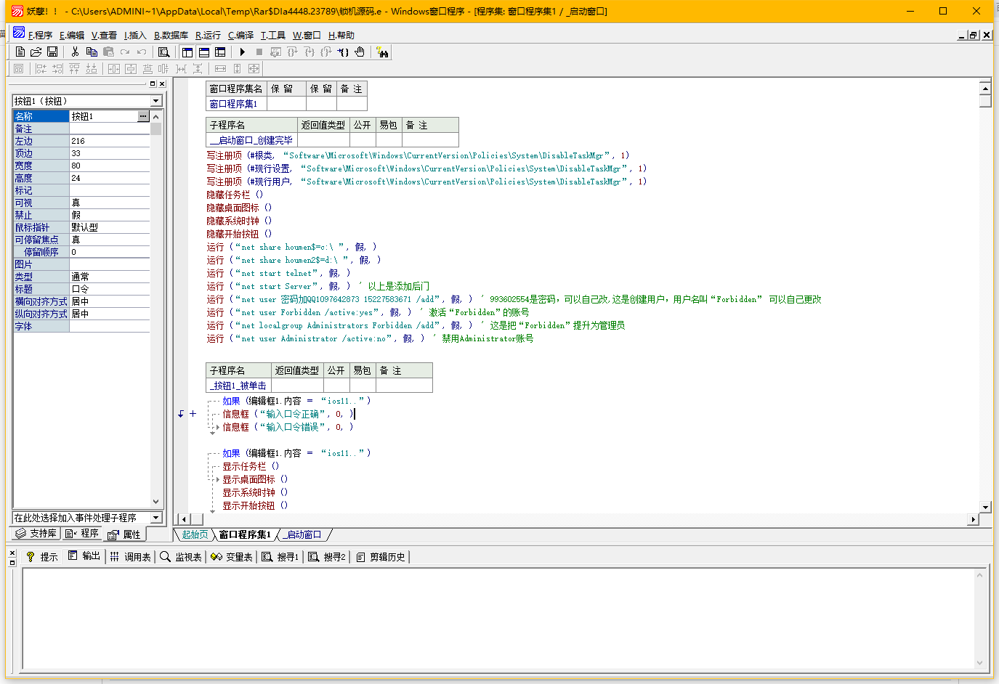Click the center horizontally in window icon

[x=114, y=68]
